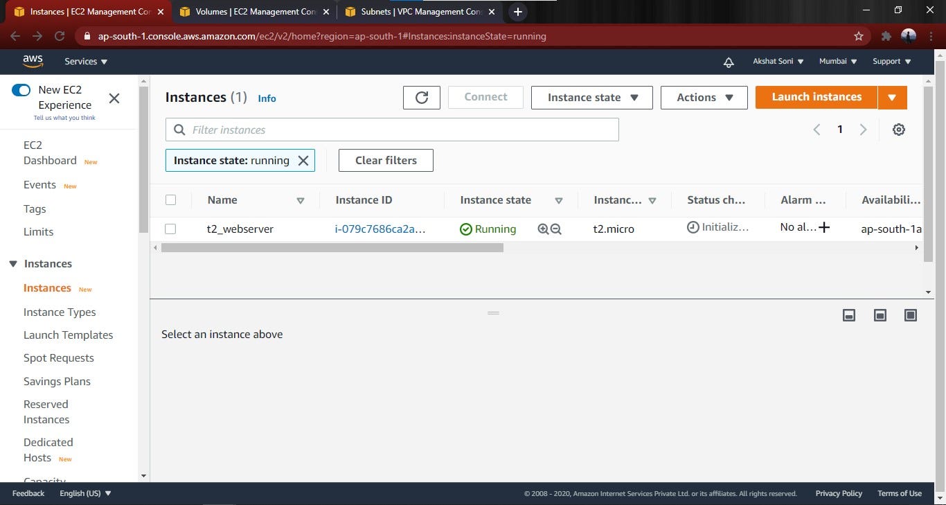Set details panel to half height
Viewport: 946px width, 505px height.
[880, 315]
